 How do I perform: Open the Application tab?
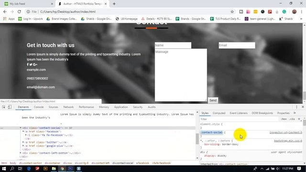[x=121, y=107]
